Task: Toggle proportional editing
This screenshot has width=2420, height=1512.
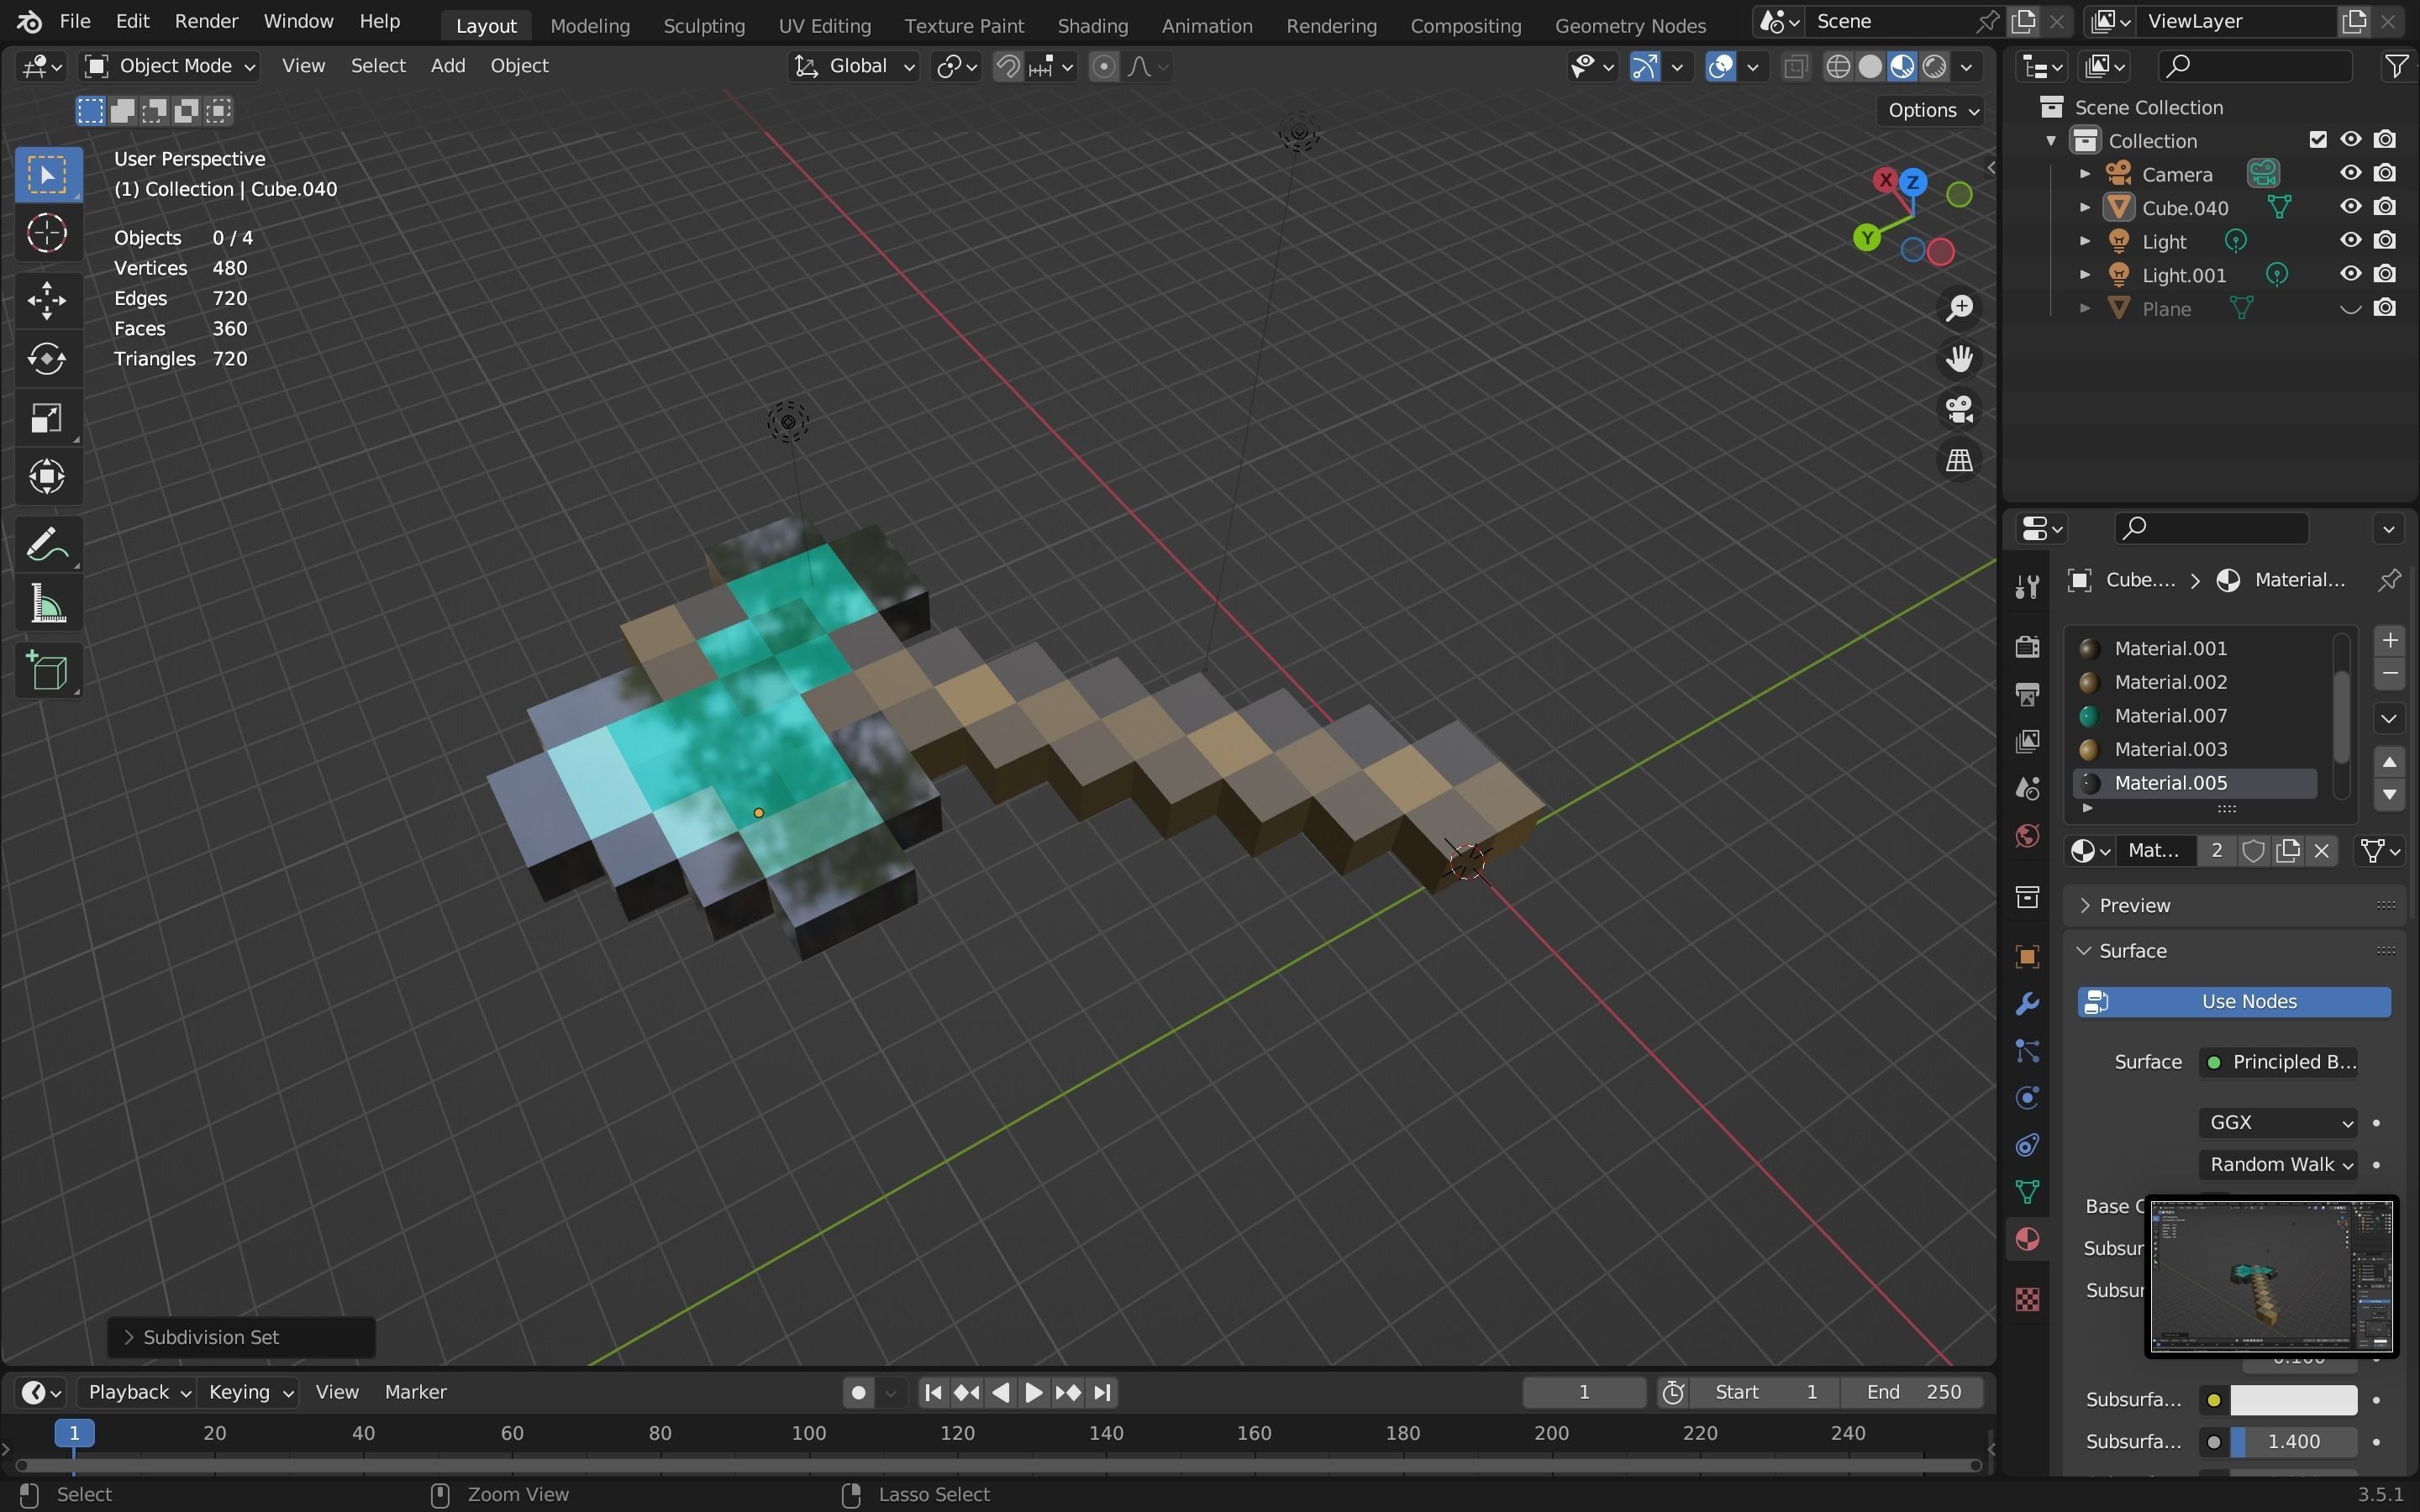Action: point(1103,67)
